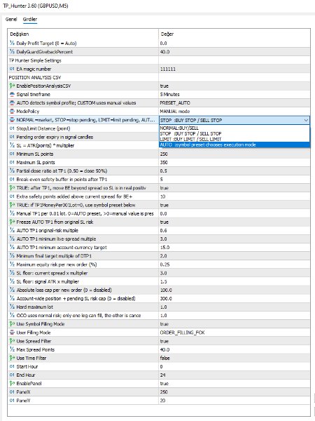315x421 pixels.
Task: Click the SL = ATR multiplier double icon
Action: 12,145
